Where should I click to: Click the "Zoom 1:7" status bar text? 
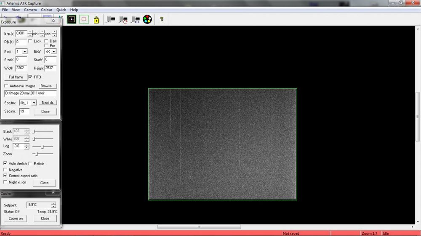pyautogui.click(x=370, y=233)
